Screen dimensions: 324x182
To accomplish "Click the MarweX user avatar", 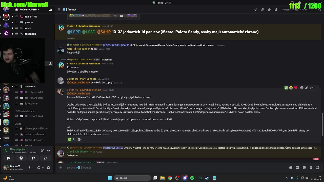I will [x=6, y=168].
